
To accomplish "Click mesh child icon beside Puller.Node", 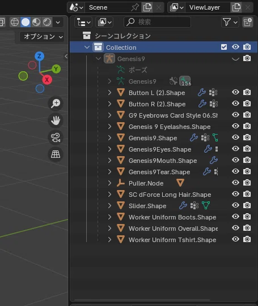I will click(x=180, y=183).
